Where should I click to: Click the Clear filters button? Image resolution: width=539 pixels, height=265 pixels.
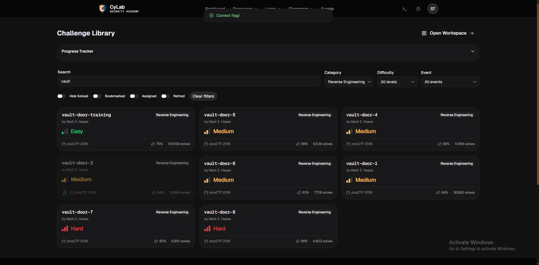tap(203, 96)
